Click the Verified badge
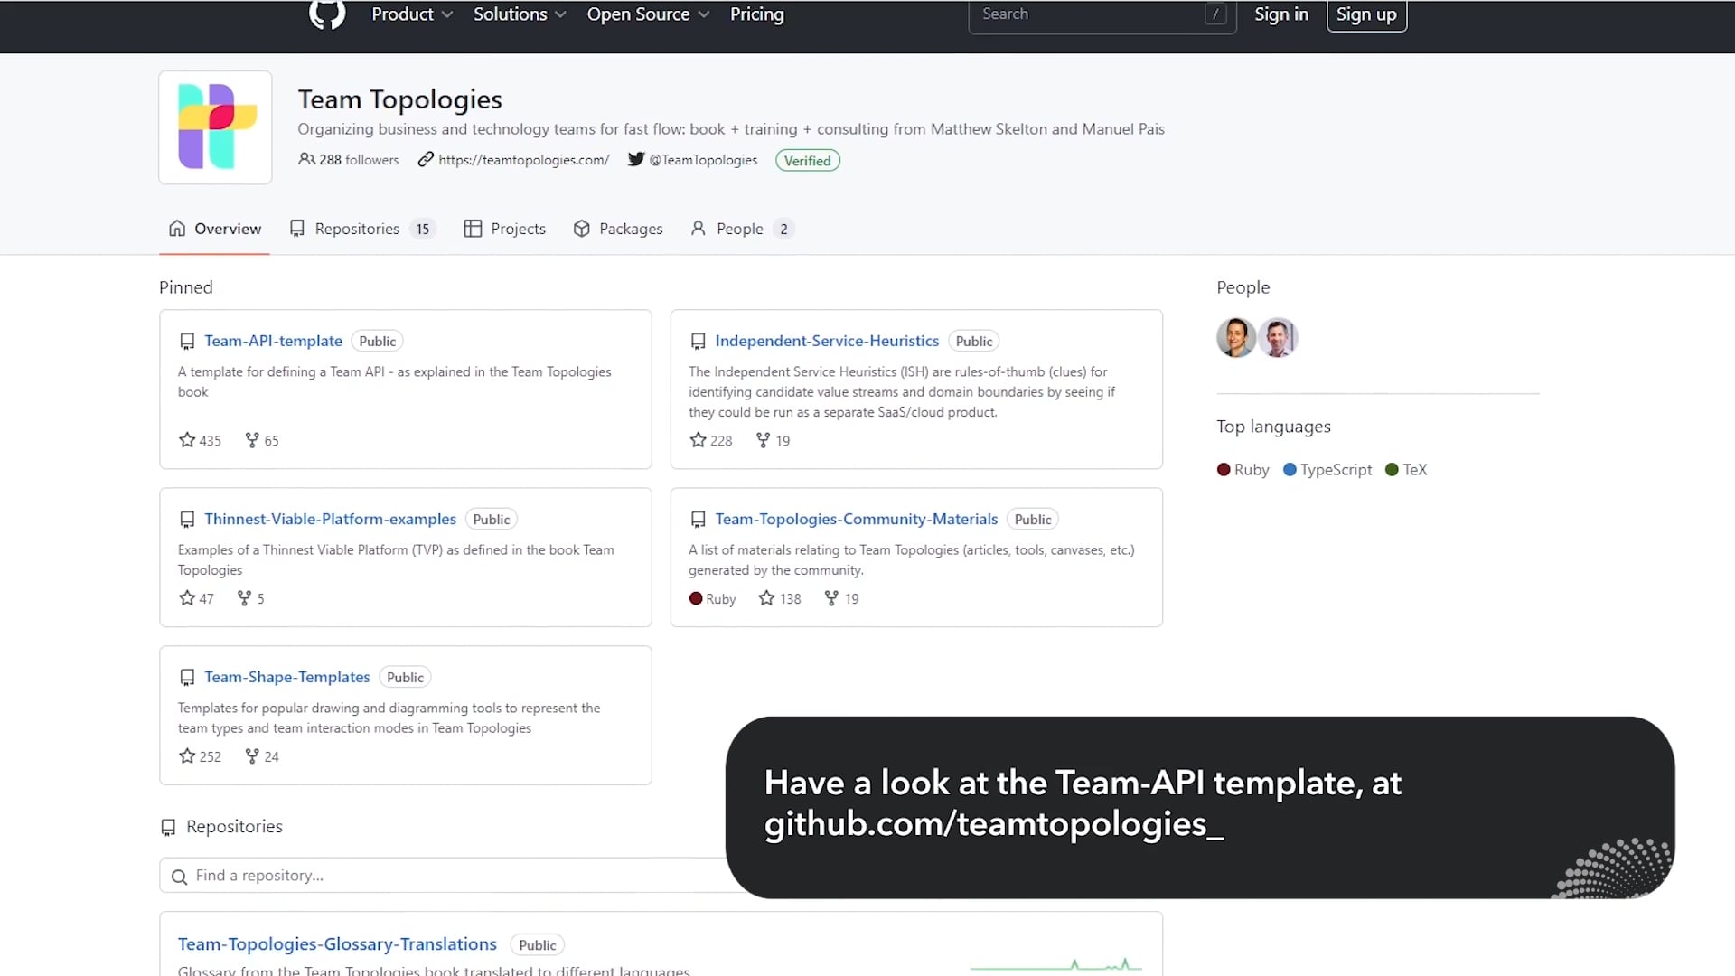This screenshot has height=976, width=1735. [x=807, y=161]
